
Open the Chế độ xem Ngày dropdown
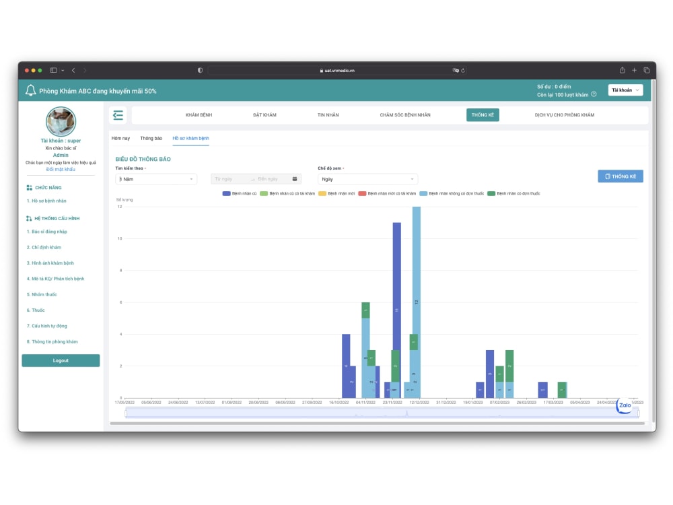coord(367,179)
